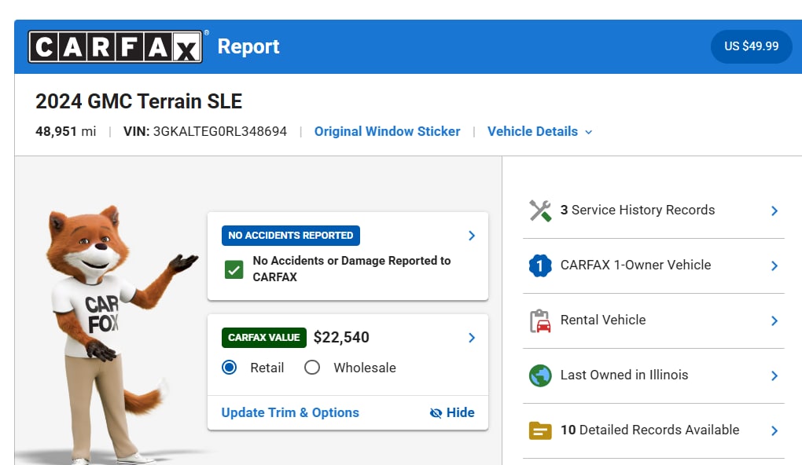Click the CARFAX VALUE green badge
This screenshot has height=465, width=802.
tap(264, 338)
